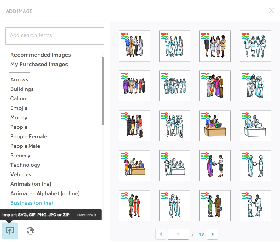
Task: Click the page number field
Action: (x=179, y=234)
